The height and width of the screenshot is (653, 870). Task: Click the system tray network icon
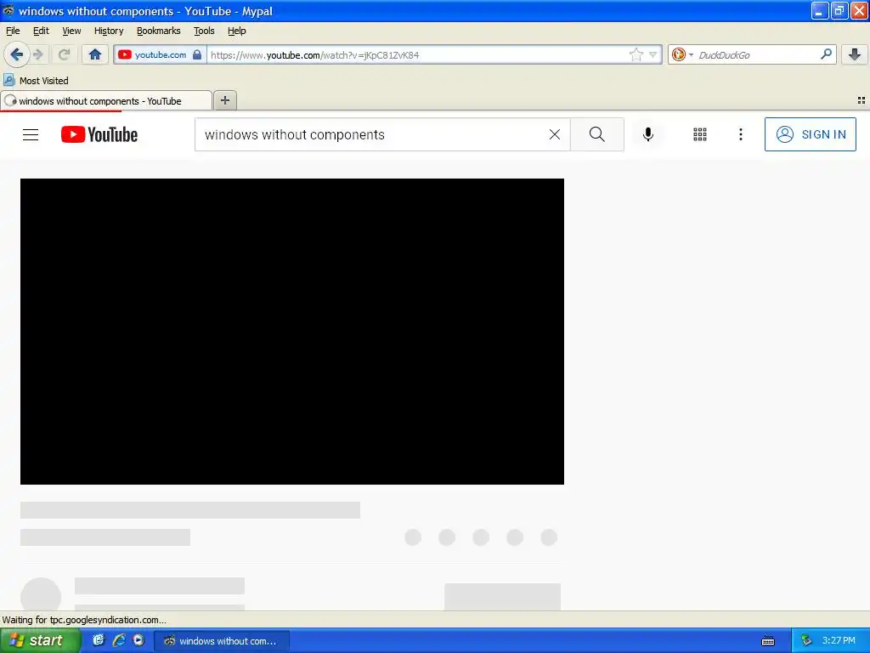pyautogui.click(x=806, y=641)
